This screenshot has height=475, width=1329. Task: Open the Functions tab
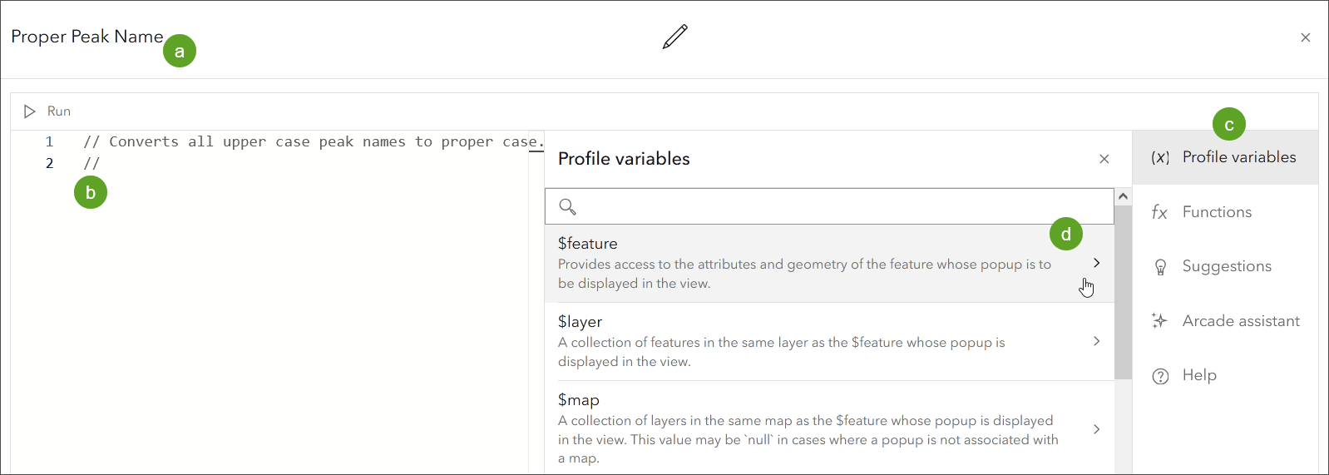click(1217, 212)
